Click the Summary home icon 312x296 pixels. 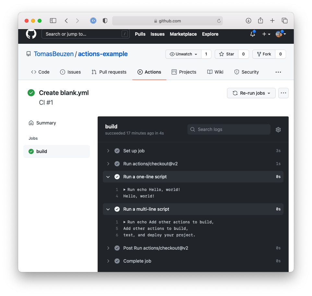coord(31,123)
